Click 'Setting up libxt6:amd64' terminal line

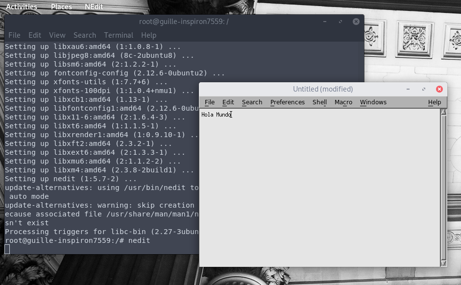90,126
